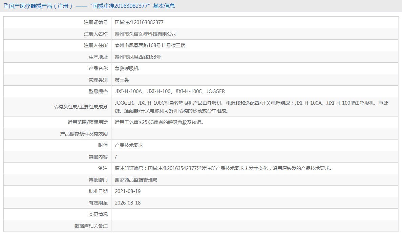Click the 型号规格 label
Screen dimensions: 402x235
pyautogui.click(x=98, y=91)
